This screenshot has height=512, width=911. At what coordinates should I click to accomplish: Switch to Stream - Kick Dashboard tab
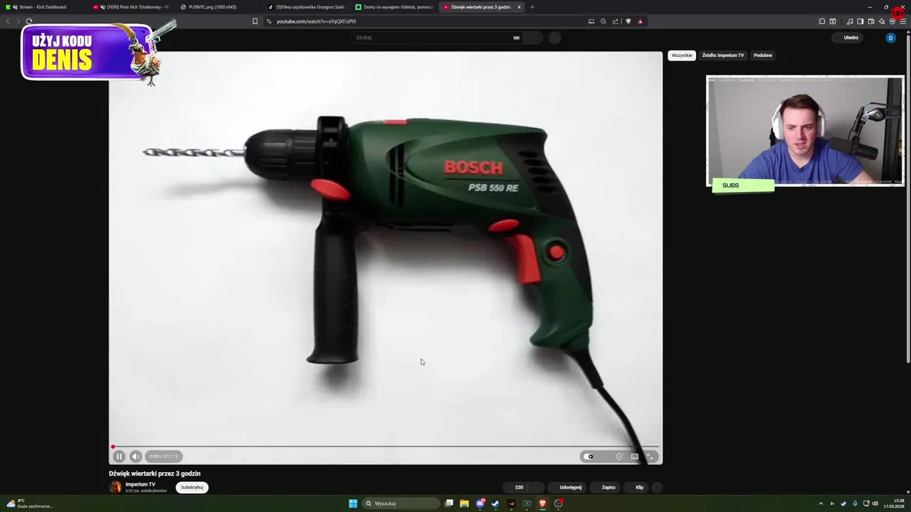click(43, 7)
